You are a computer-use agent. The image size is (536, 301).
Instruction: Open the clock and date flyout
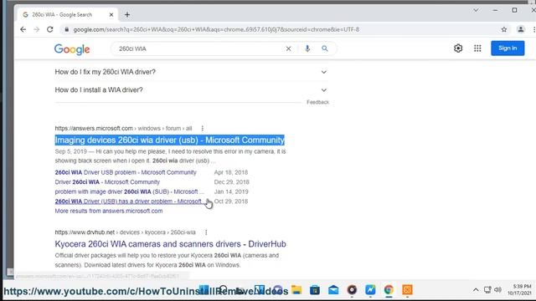click(x=519, y=290)
